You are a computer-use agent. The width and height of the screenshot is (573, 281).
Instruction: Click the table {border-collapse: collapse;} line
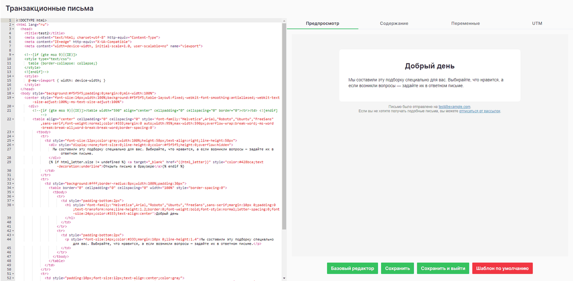(63, 63)
